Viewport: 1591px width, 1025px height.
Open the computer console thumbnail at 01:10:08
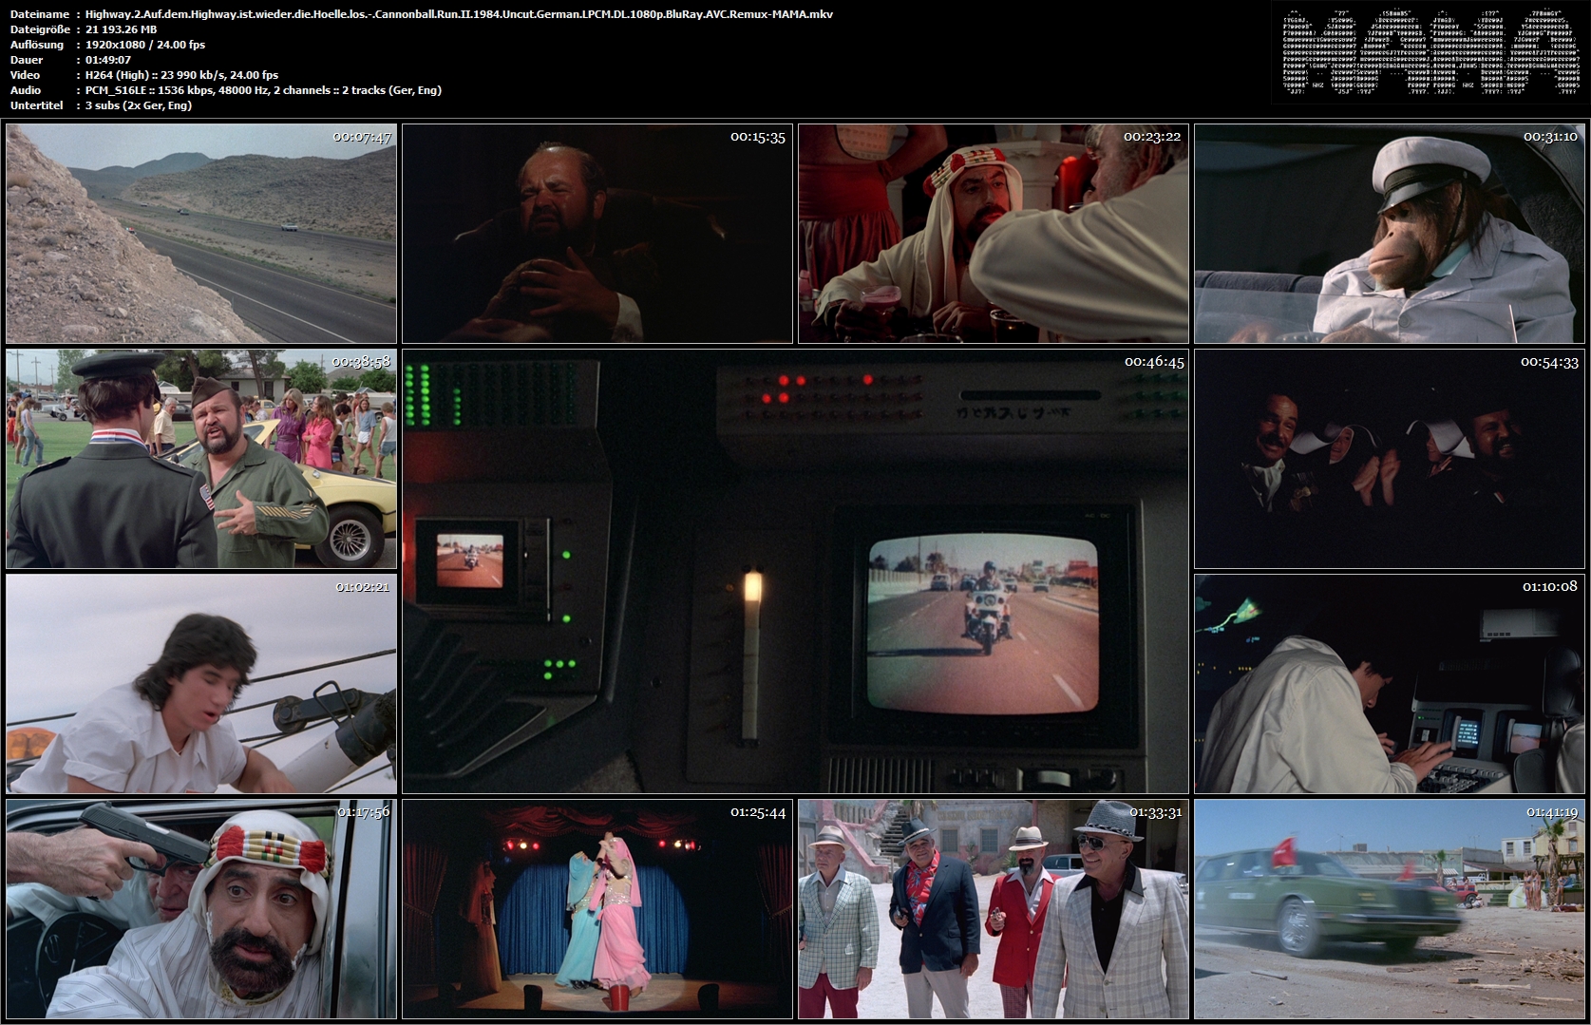click(1390, 684)
